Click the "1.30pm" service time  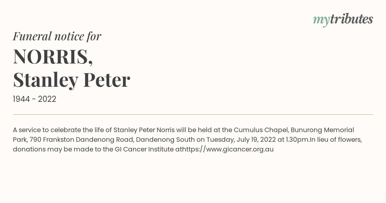(298, 140)
